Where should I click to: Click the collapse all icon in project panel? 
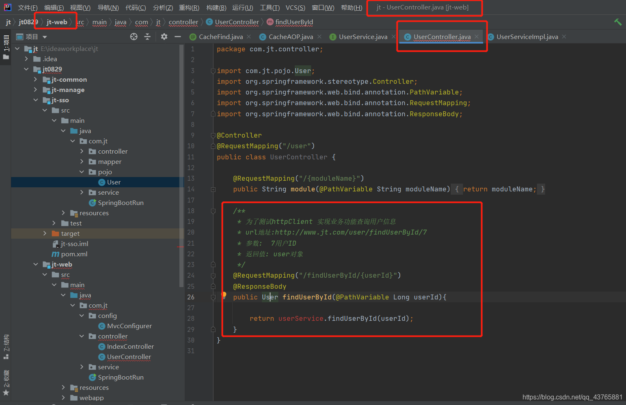click(147, 37)
